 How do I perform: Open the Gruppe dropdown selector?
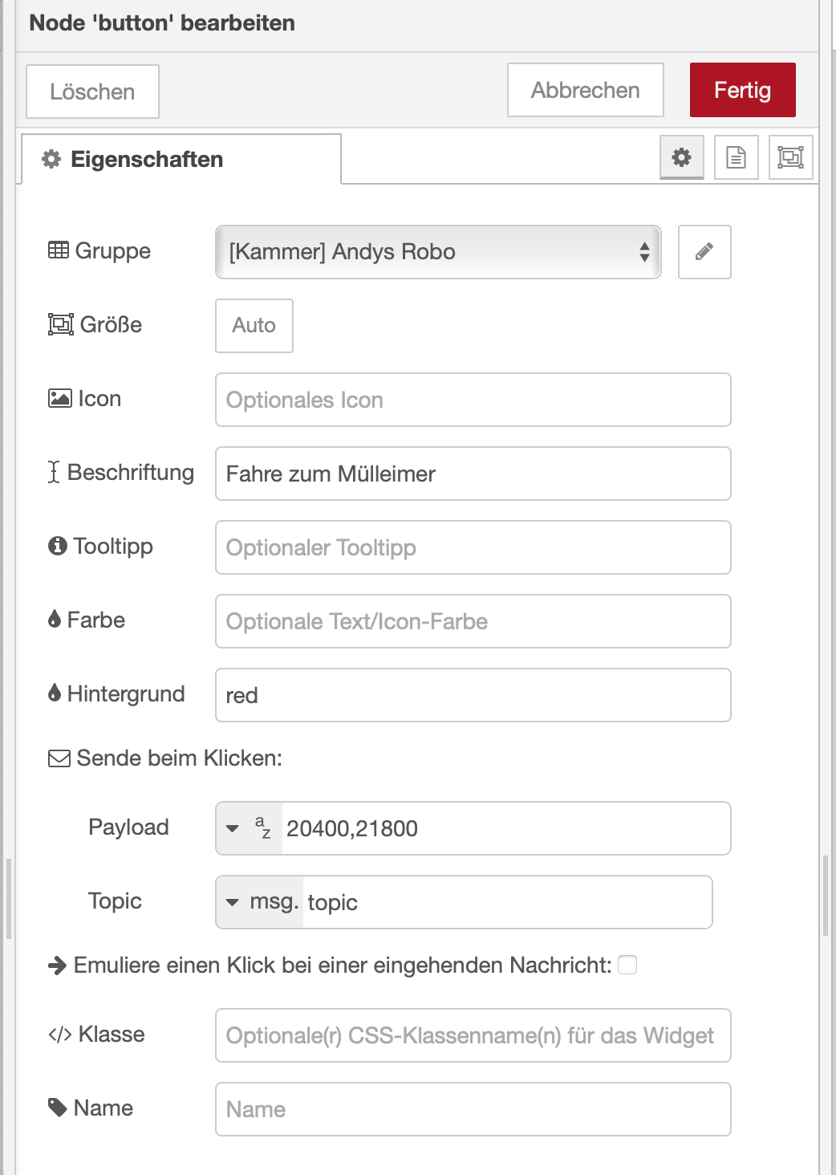[437, 252]
